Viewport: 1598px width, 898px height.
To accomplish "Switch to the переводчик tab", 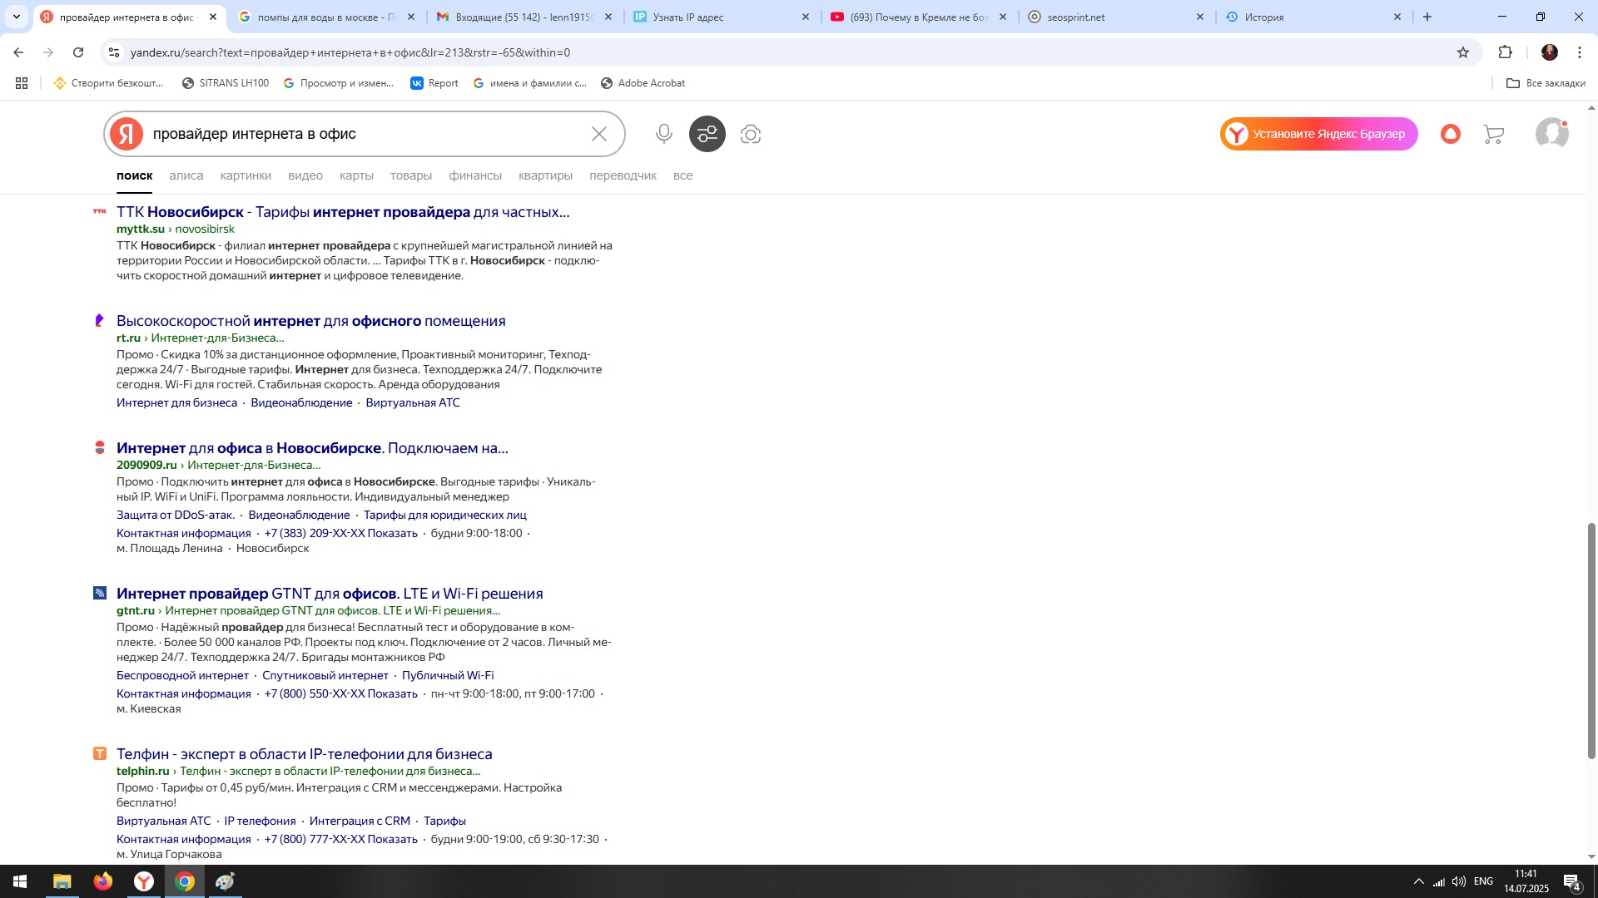I will [x=623, y=175].
